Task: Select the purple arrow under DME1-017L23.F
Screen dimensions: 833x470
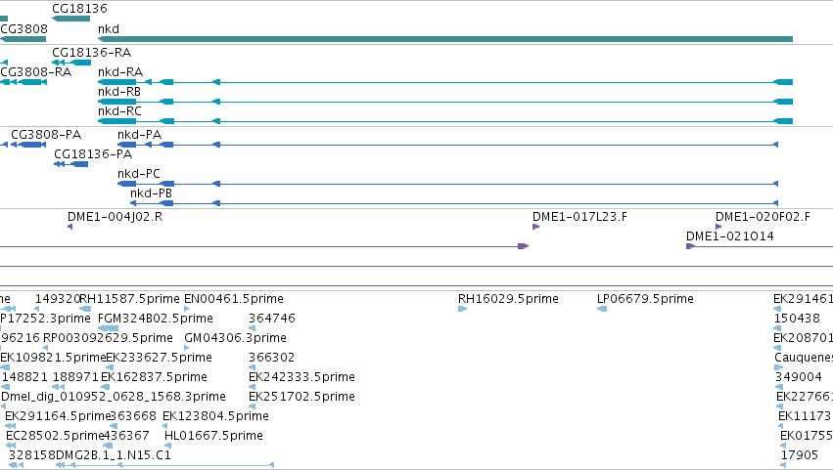Action: [x=536, y=227]
